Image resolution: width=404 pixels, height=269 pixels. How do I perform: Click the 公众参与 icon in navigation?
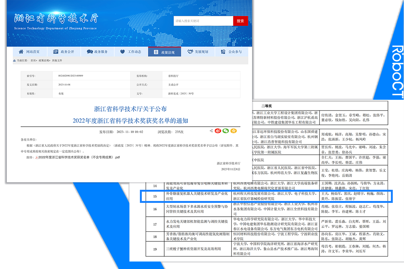(223, 52)
